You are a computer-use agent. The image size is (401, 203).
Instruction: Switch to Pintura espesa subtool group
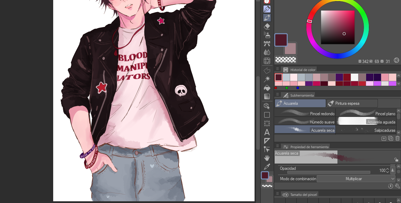(352, 103)
